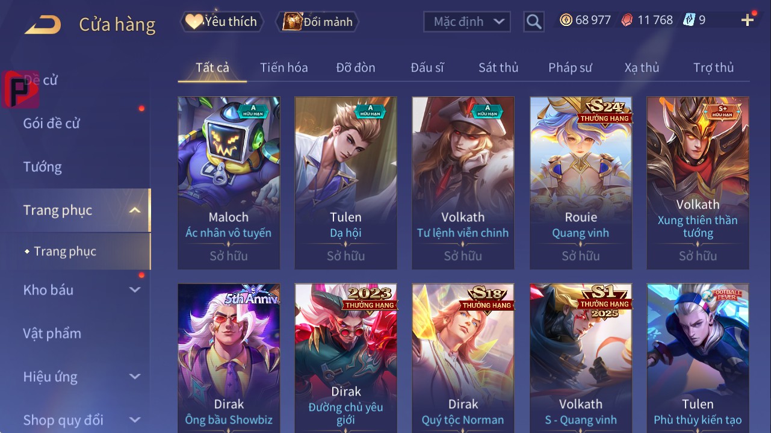The image size is (771, 433).
Task: Switch to the Sát thủ tab
Action: click(498, 67)
